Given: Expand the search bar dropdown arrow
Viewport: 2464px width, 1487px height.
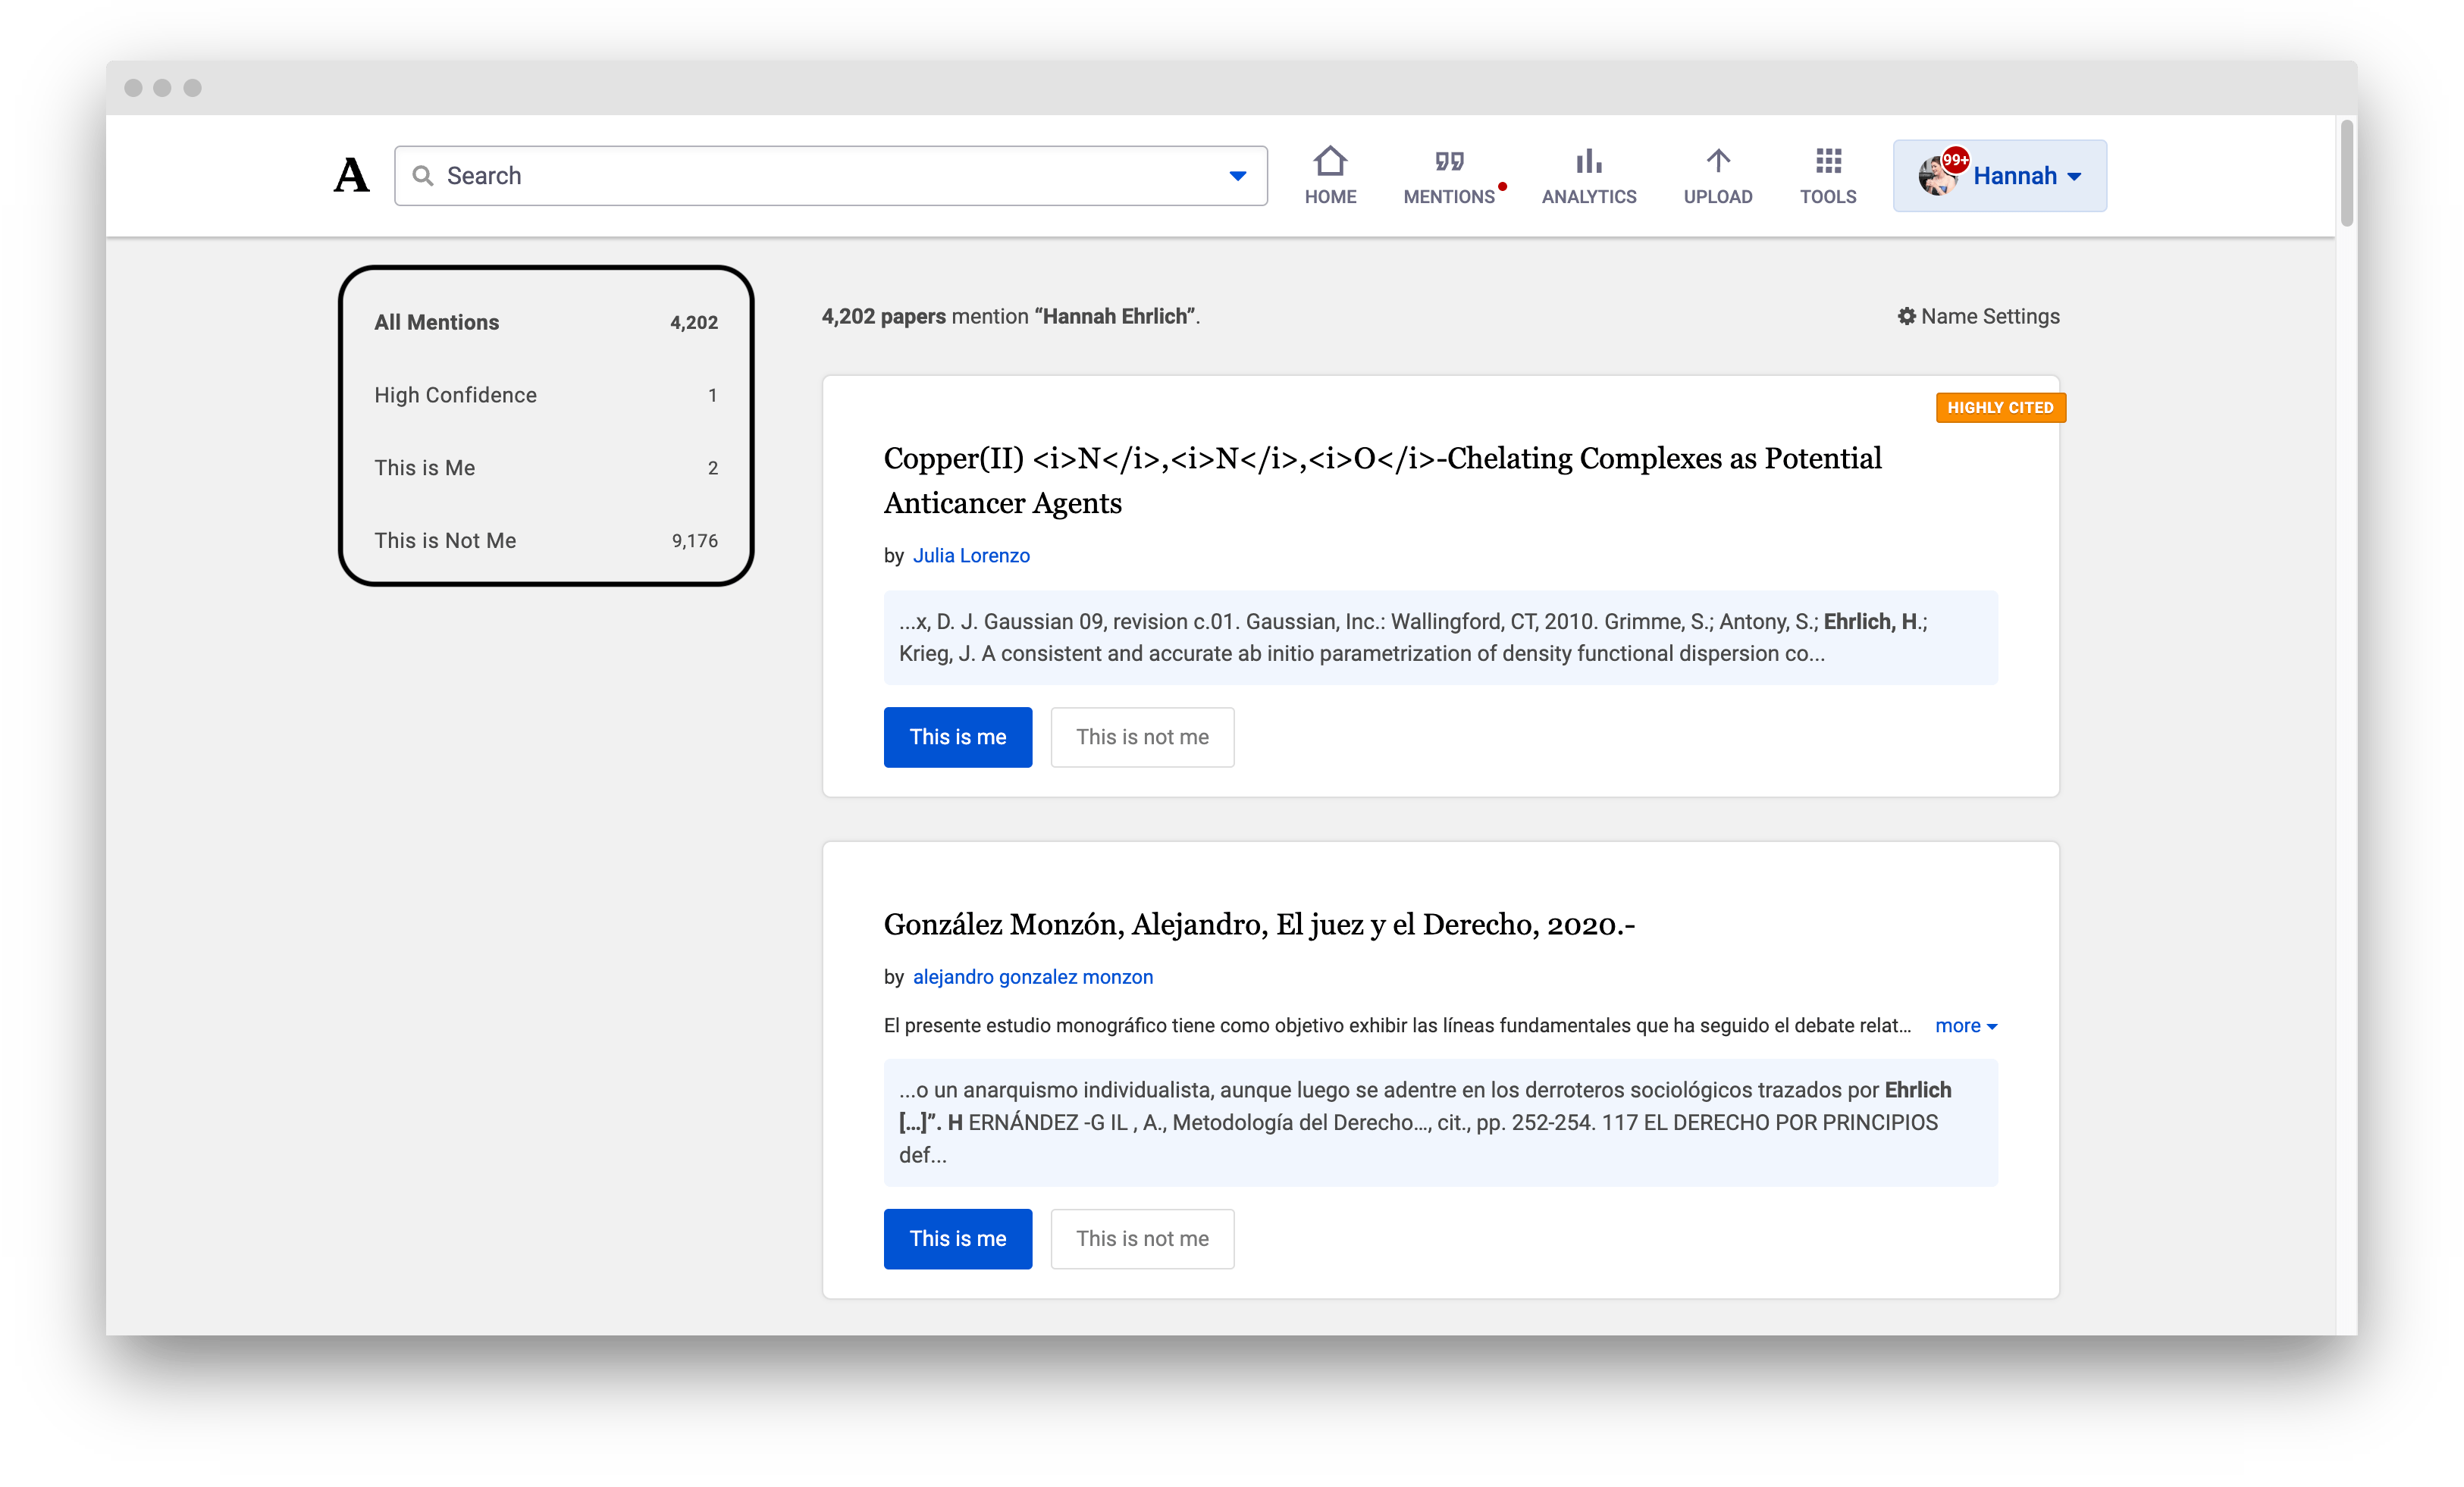Looking at the screenshot, I should pyautogui.click(x=1237, y=176).
